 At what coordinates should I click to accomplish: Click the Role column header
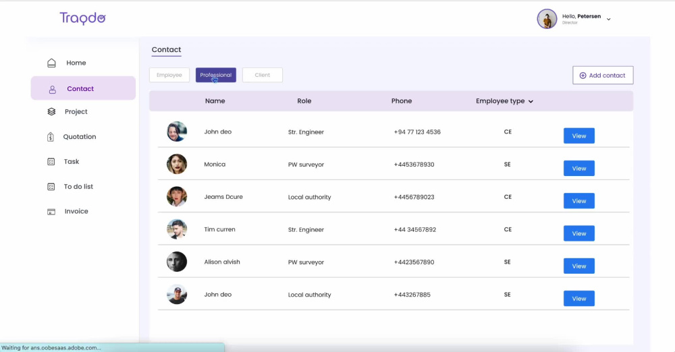304,101
